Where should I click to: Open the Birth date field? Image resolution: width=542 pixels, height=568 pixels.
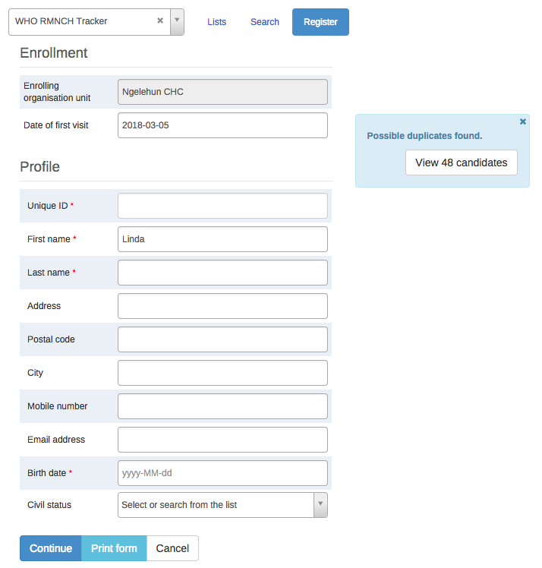[x=222, y=473]
